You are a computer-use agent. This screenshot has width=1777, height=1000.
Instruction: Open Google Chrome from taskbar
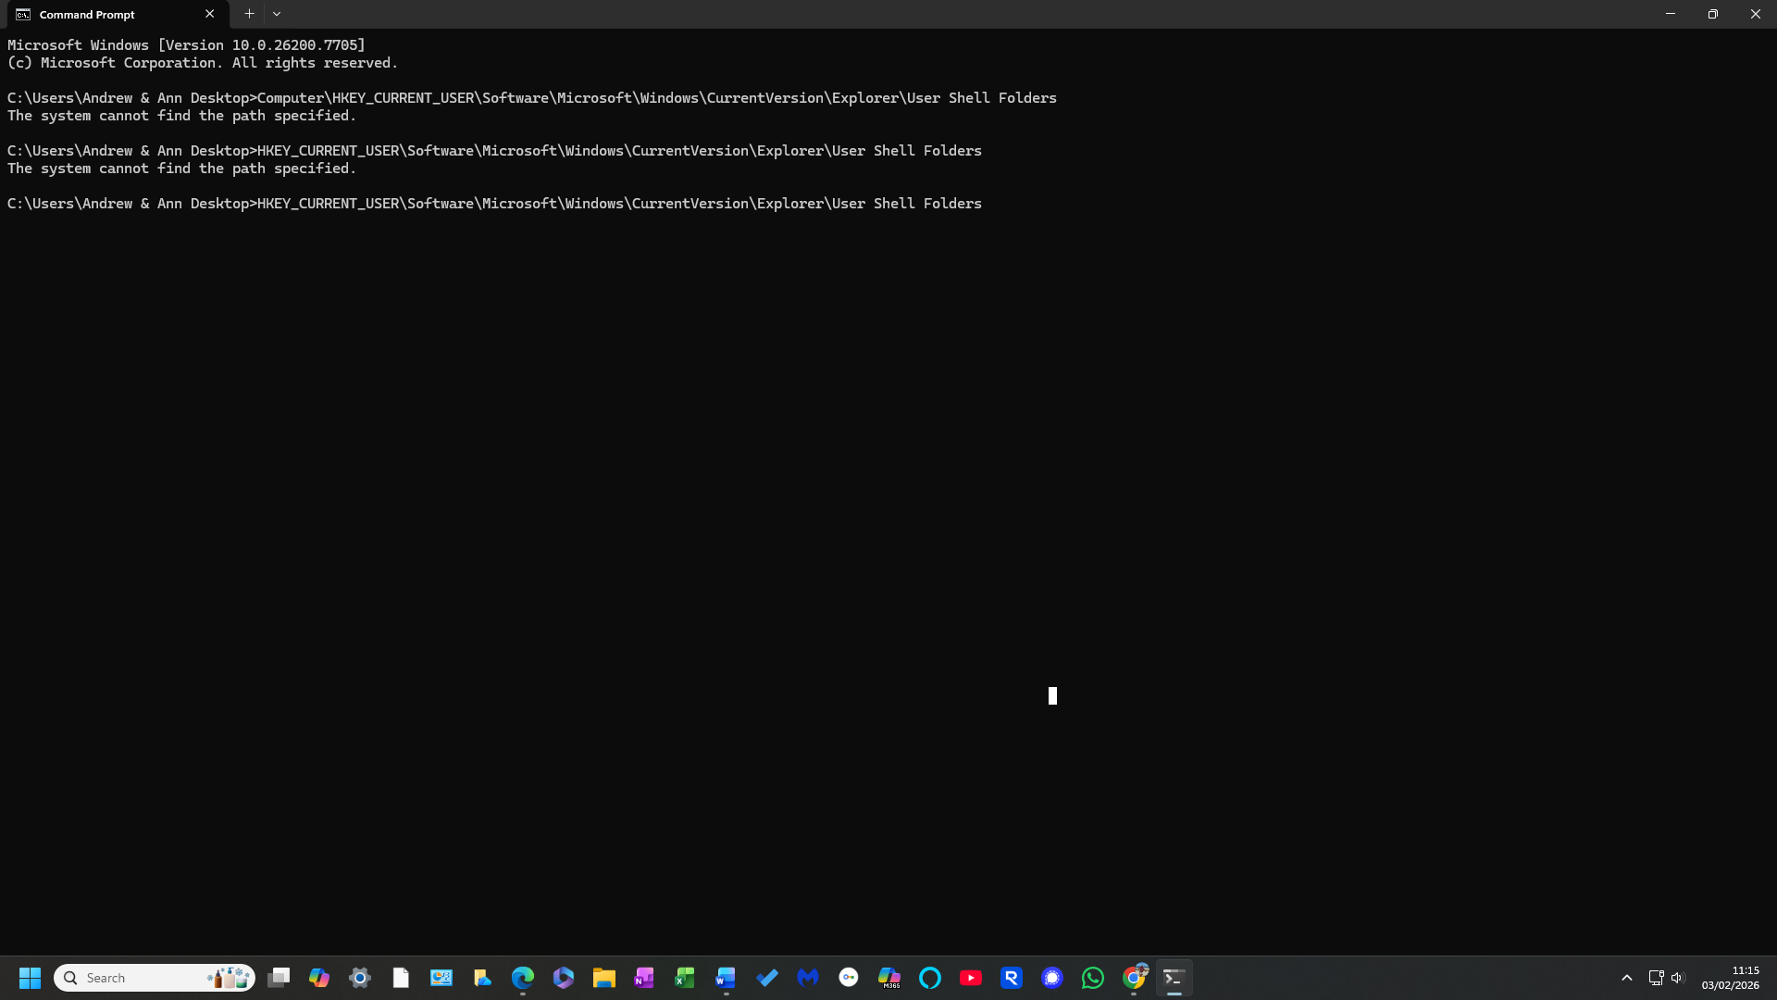coord(1134,978)
